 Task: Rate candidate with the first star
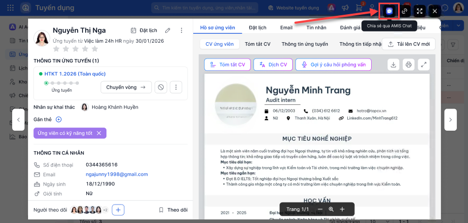click(x=56, y=49)
